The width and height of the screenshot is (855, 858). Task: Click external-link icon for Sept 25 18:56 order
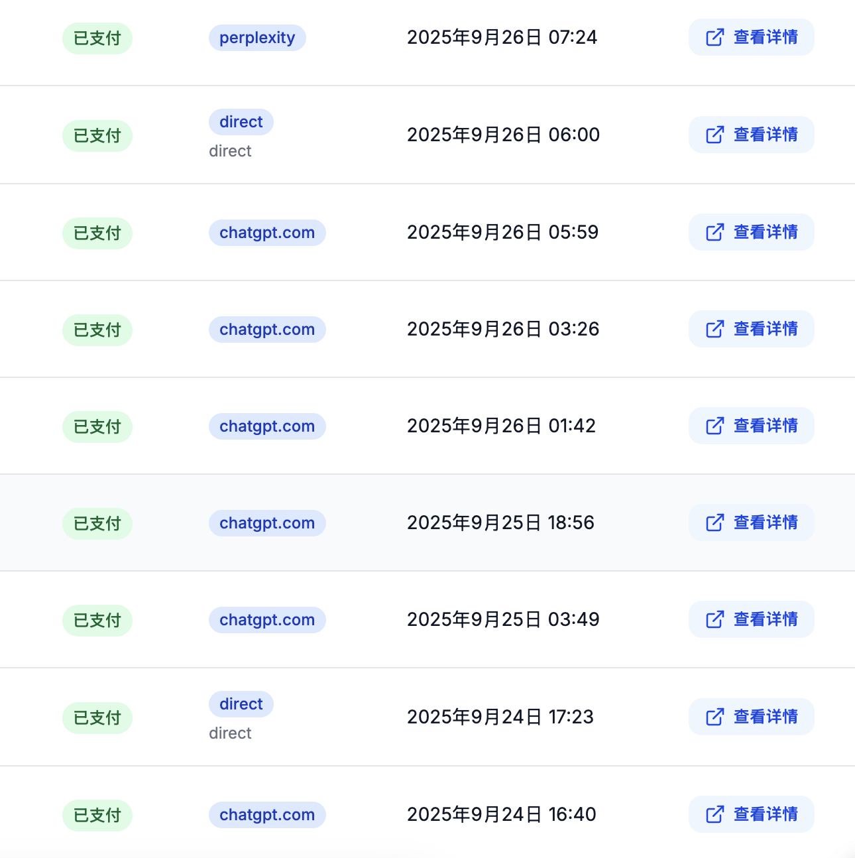tap(714, 522)
